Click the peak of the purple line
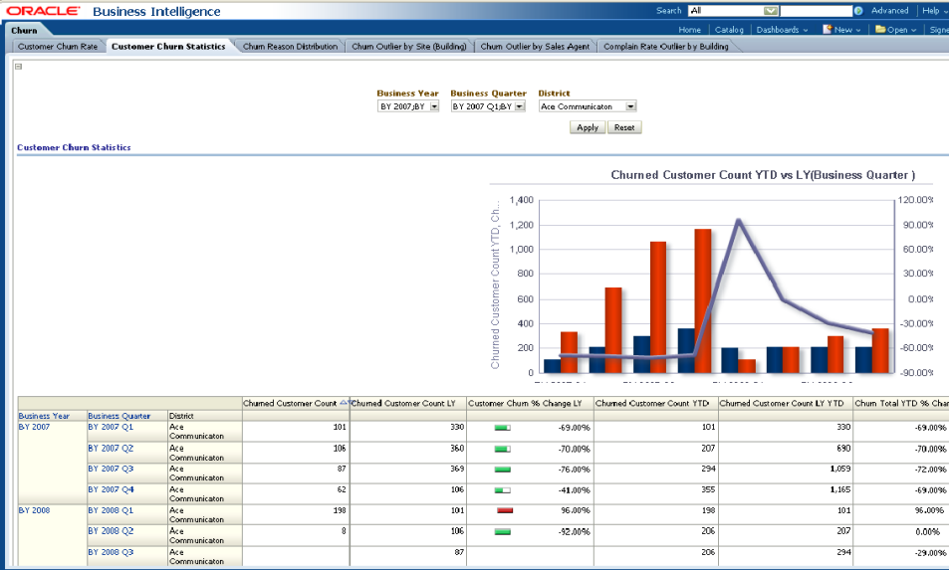 [x=738, y=221]
